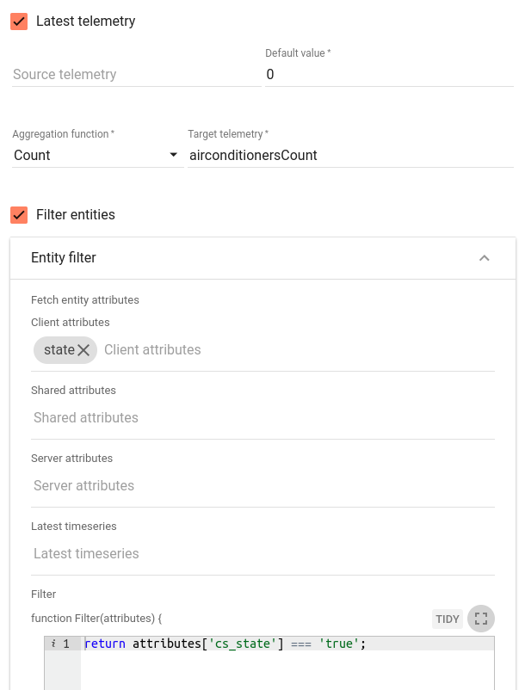Click the Latest telemetry label text
525x690 pixels.
[86, 22]
